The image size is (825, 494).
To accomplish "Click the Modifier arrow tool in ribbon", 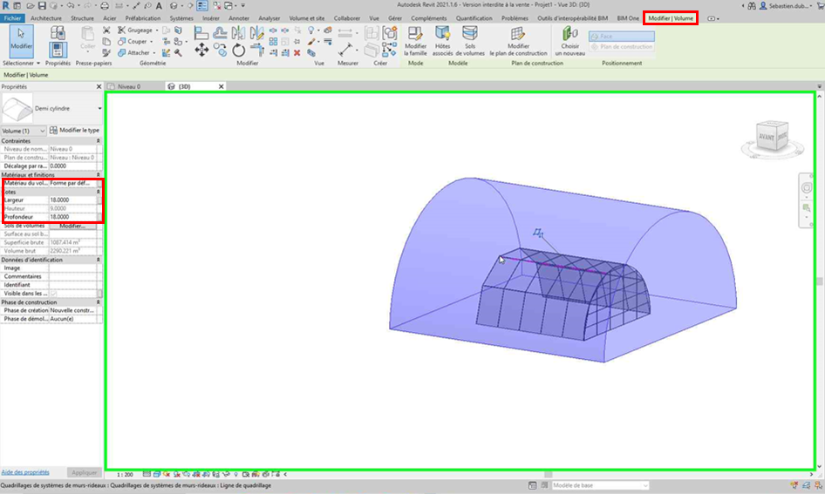I will [x=21, y=41].
